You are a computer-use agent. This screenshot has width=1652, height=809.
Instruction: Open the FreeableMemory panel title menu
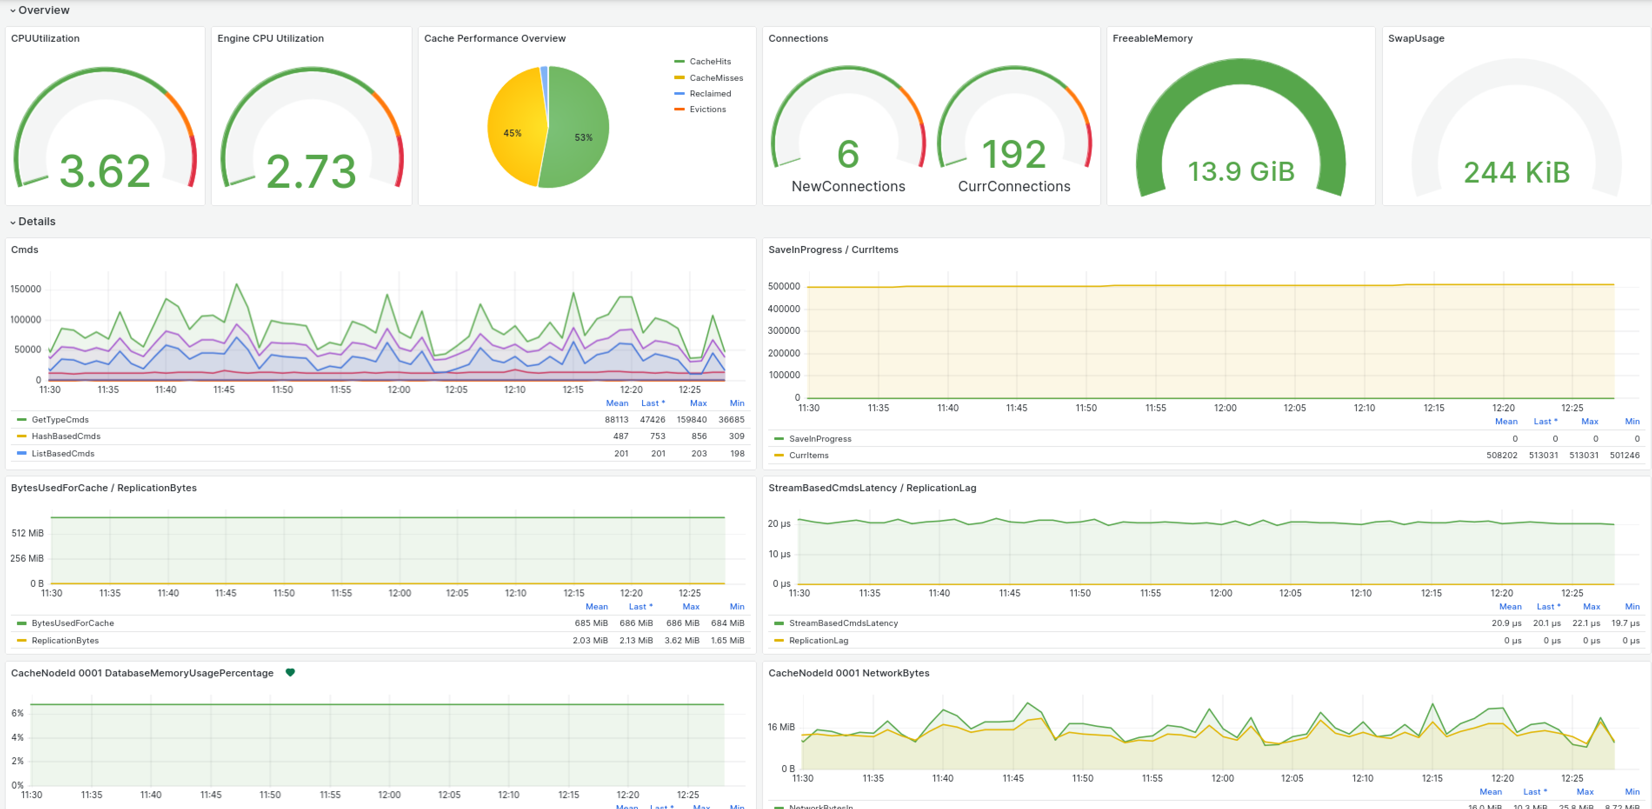(x=1152, y=38)
